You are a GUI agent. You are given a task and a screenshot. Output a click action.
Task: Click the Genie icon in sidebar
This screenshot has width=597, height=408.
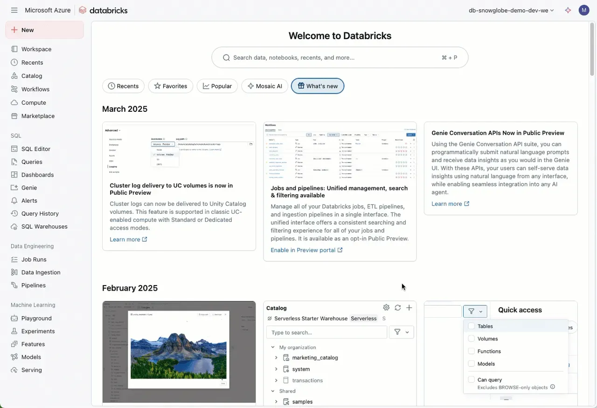tap(14, 188)
